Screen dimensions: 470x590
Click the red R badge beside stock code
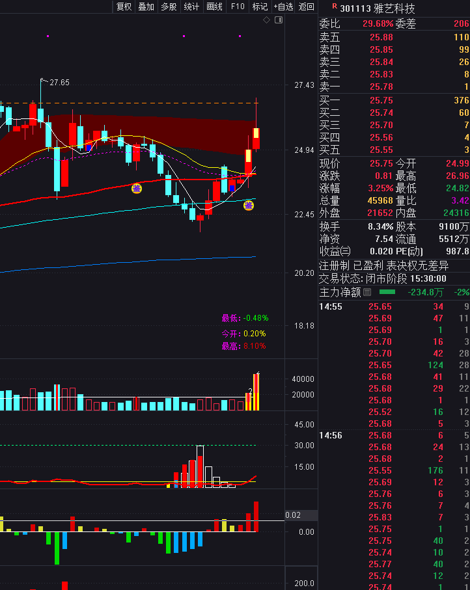[335, 7]
